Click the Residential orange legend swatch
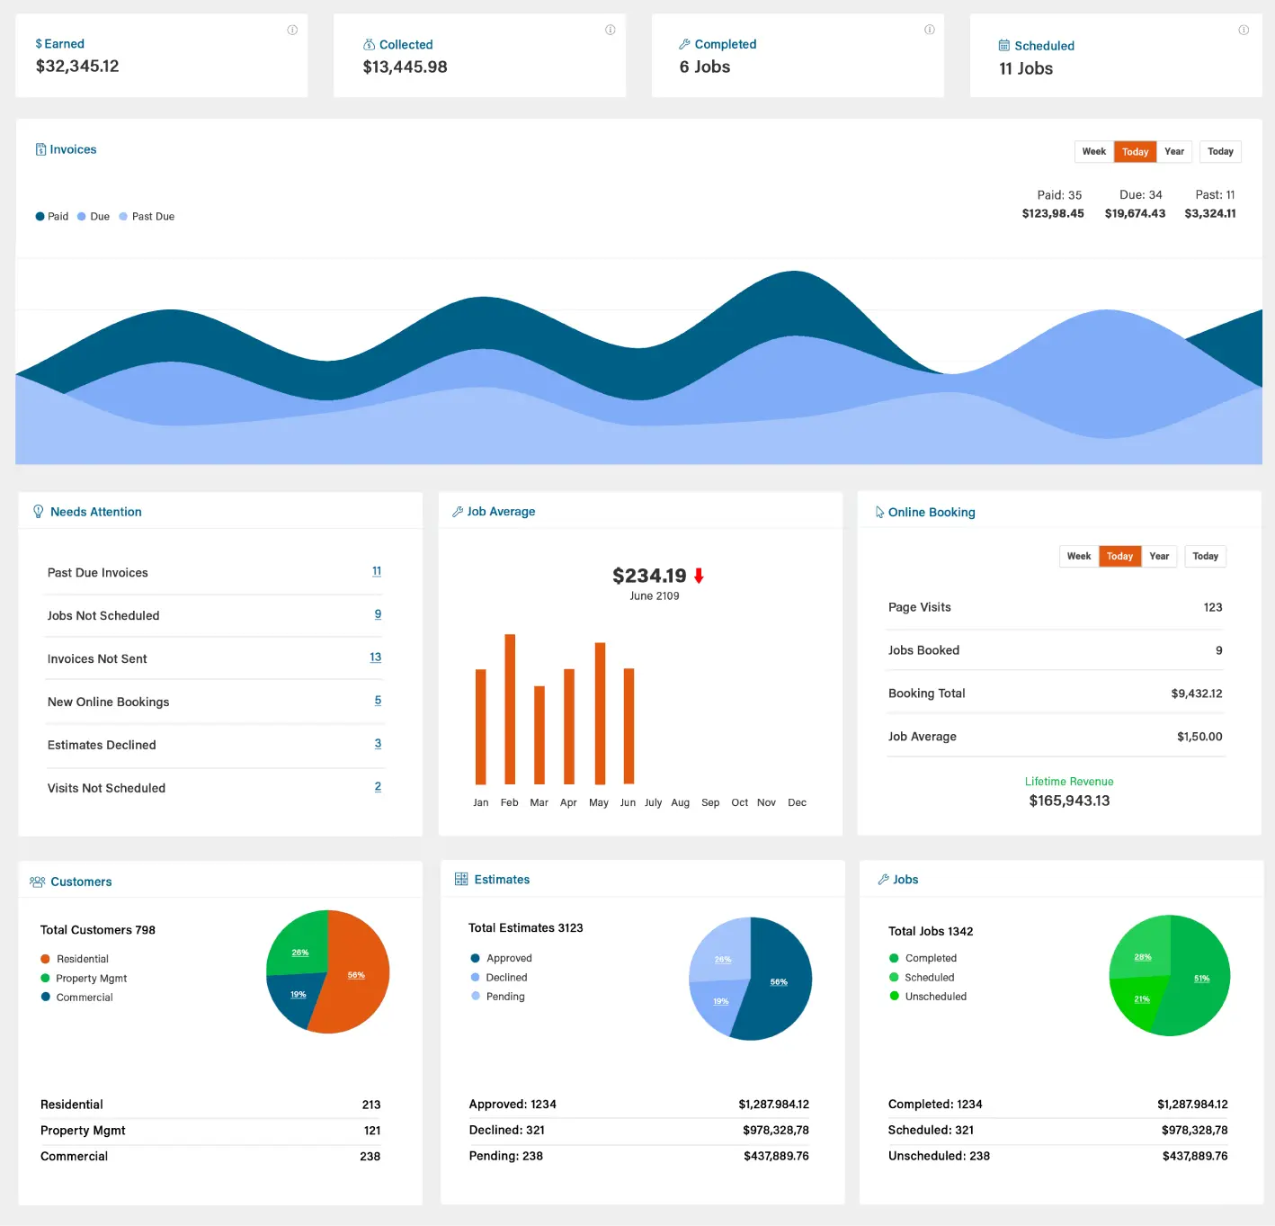Image resolution: width=1275 pixels, height=1226 pixels. pyautogui.click(x=46, y=959)
